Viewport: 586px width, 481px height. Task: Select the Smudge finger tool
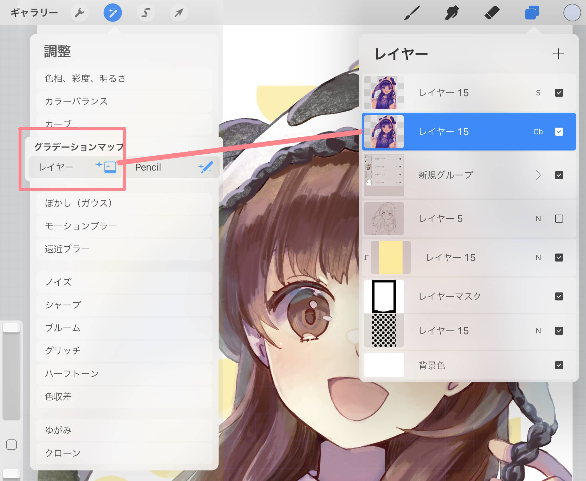click(x=452, y=13)
